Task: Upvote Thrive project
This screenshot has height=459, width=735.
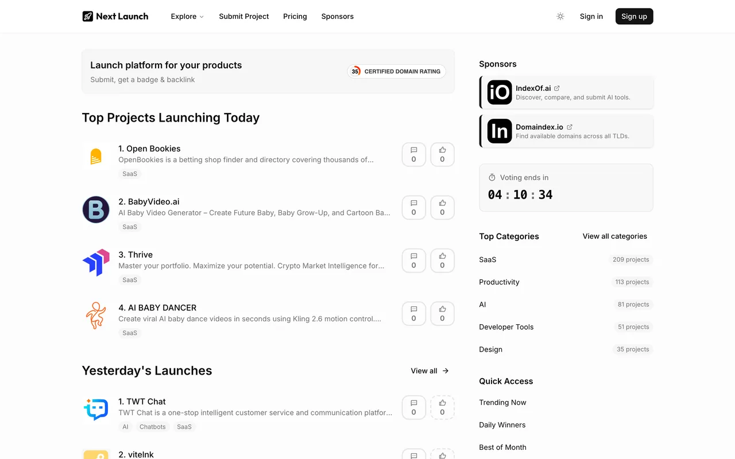Action: pos(442,260)
